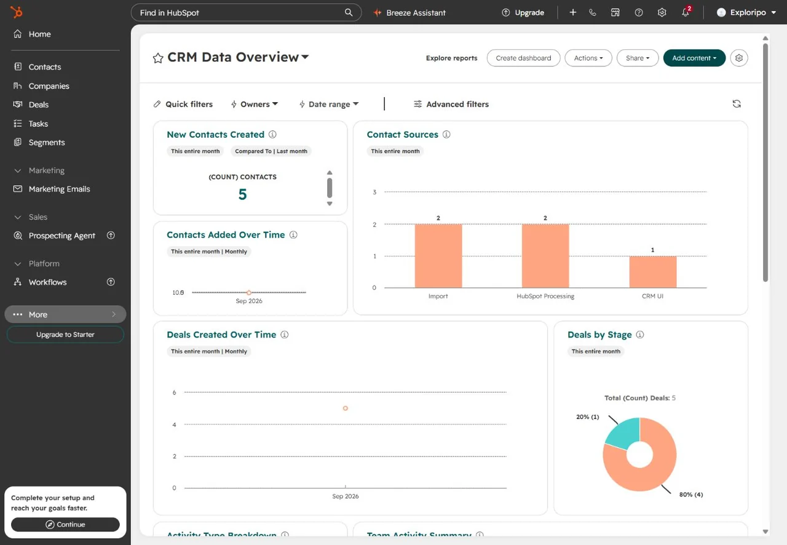This screenshot has width=787, height=545.
Task: Click the HubSpot sprocket logo
Action: [x=17, y=12]
